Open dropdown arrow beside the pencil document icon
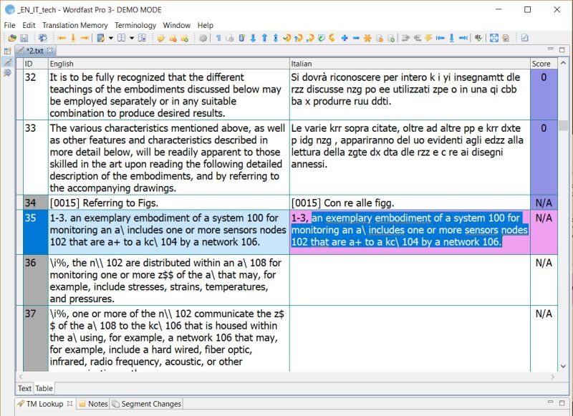 [x=111, y=38]
